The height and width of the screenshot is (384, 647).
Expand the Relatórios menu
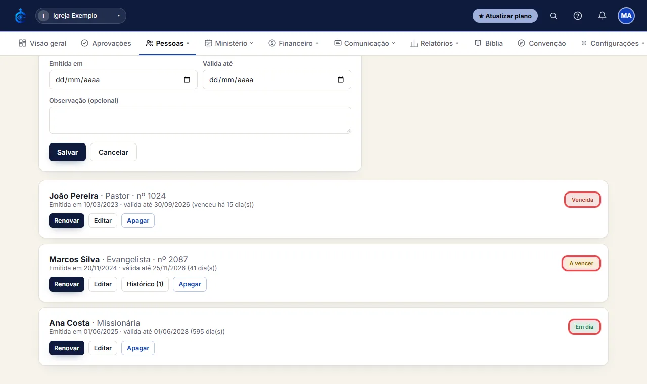[x=434, y=43]
